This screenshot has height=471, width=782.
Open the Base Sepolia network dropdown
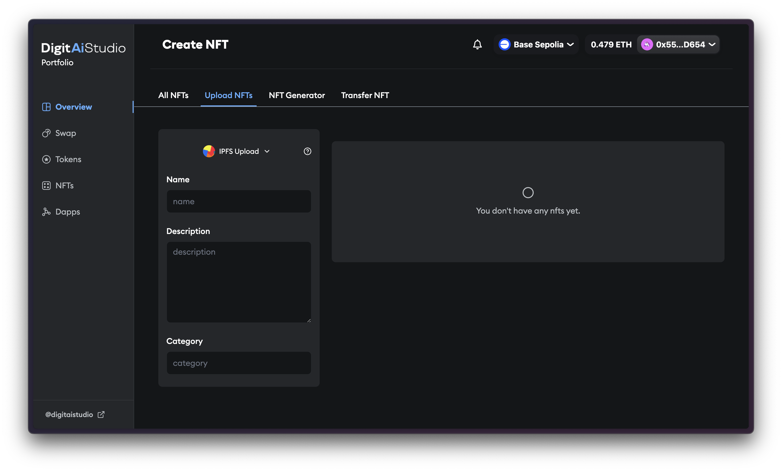536,44
